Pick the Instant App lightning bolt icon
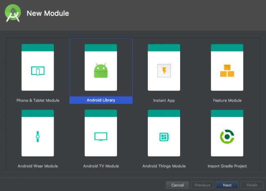The image size is (266, 191). point(164,71)
